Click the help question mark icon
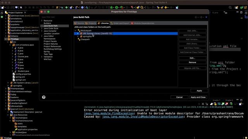Image resolution: width=248 pixels, height=139 pixels. click(x=44, y=97)
